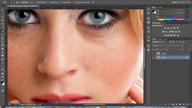
Task: Open the layer kind filter dropdown
Action: [x=158, y=42]
